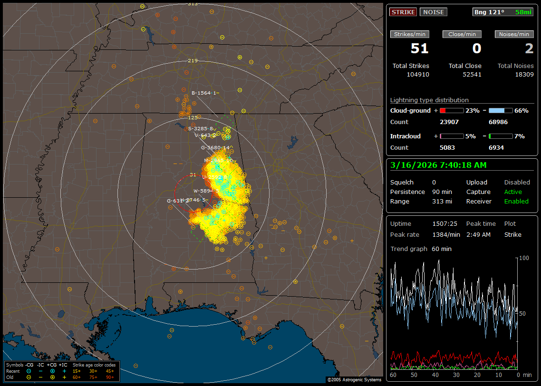The image size is (541, 386).
Task: Click the recent -CG cyan symbol in legend
Action: tap(29, 371)
